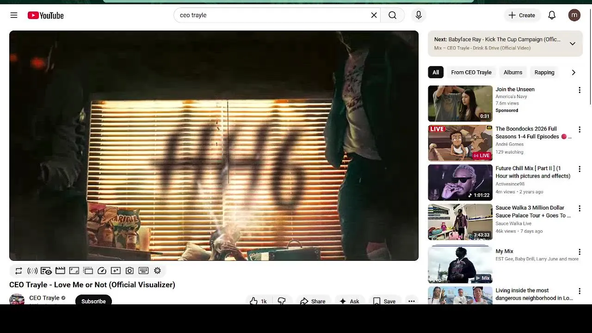
Task: Open options for Sauce Walka video
Action: (579, 209)
